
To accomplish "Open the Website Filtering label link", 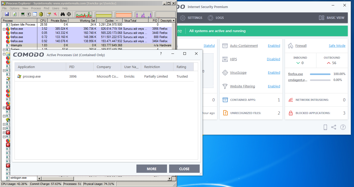I will (x=242, y=86).
